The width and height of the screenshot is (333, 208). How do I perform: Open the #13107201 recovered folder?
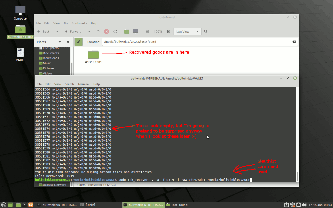coord(93,57)
